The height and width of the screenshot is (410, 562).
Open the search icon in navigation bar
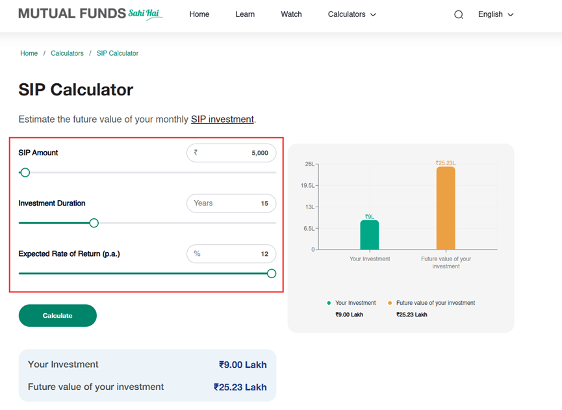tap(459, 14)
